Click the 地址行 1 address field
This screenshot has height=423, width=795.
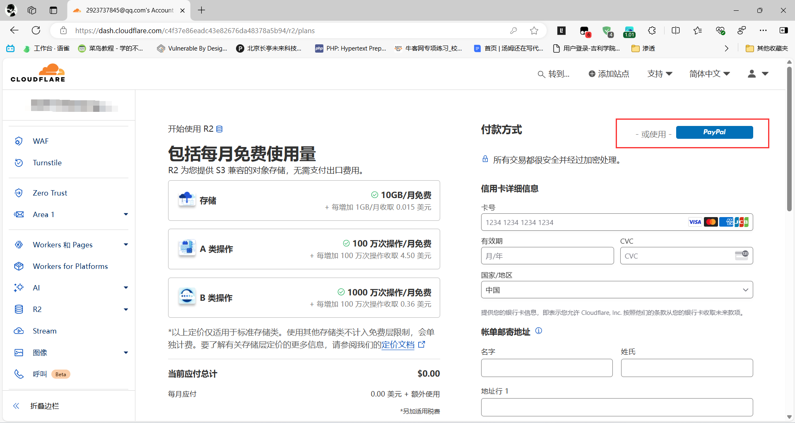[617, 407]
